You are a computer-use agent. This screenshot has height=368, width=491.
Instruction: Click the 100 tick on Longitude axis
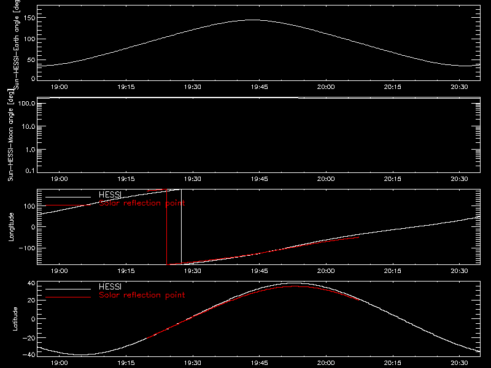coord(29,206)
